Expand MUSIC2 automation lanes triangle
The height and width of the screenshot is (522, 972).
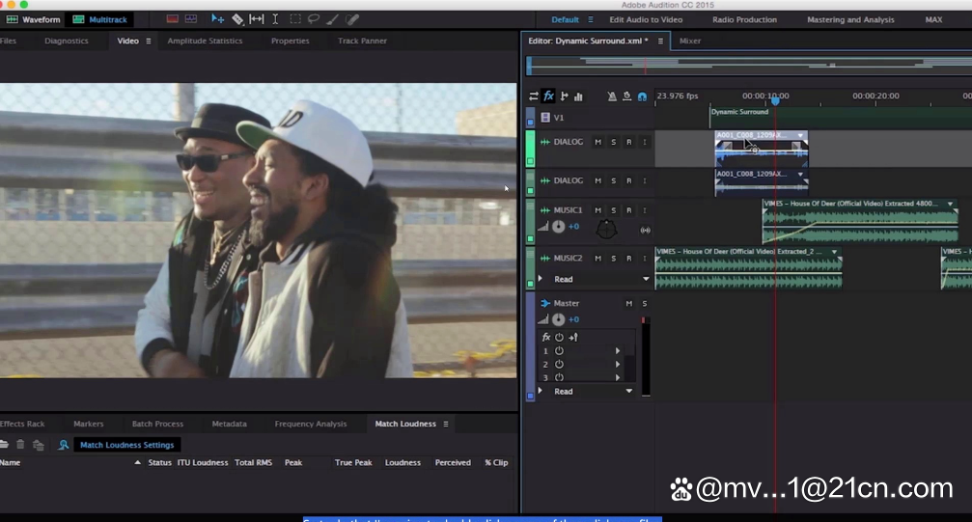541,279
